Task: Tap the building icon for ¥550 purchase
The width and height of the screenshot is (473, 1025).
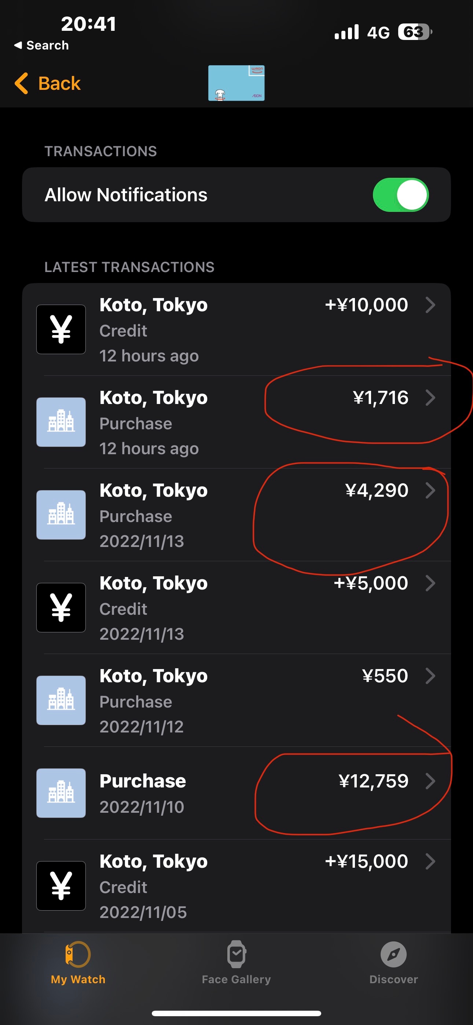Action: coord(61,700)
